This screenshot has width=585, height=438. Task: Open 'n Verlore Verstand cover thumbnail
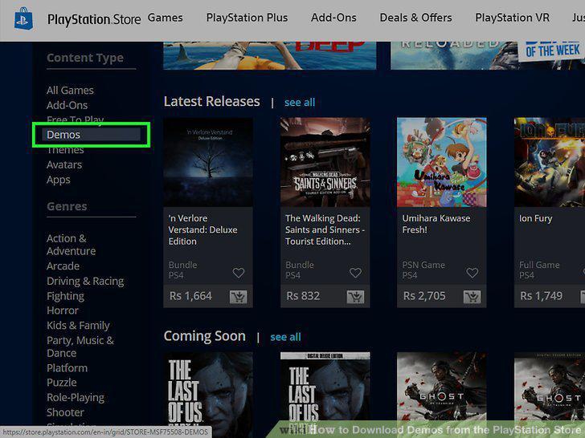(x=208, y=162)
